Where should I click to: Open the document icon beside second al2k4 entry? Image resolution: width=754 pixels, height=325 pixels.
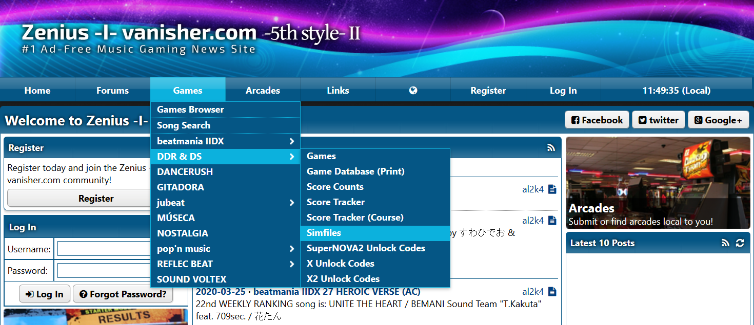[x=552, y=221]
